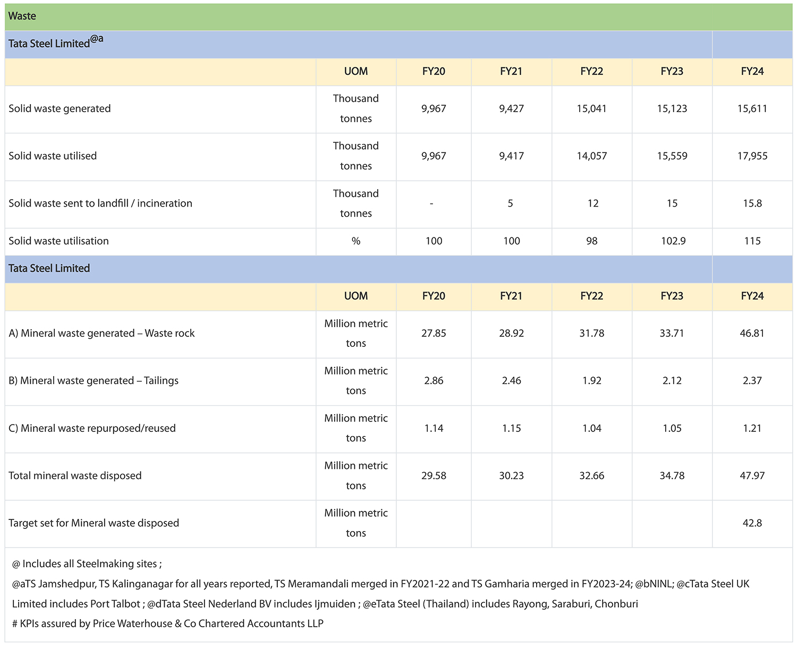Select FY24 solid waste utilised value 17,955
This screenshot has width=797, height=649.
tap(752, 156)
